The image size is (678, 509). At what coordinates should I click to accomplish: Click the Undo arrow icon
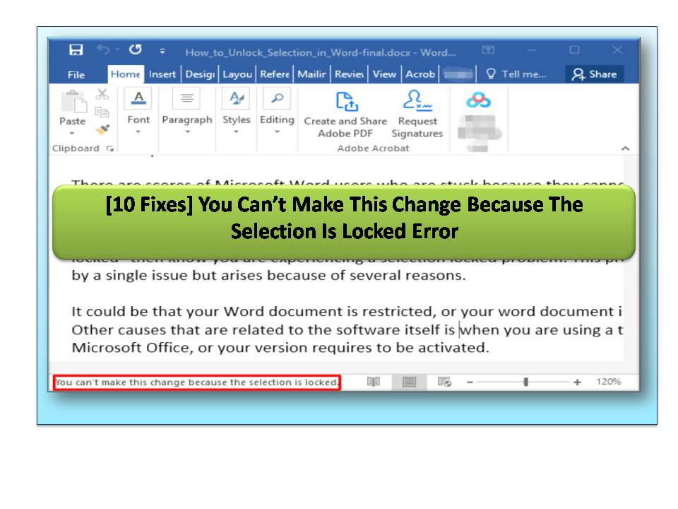[x=103, y=49]
